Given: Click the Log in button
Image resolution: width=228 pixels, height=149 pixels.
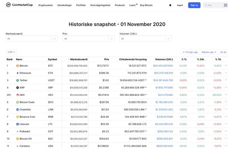Looking at the screenshot, I should pos(180,5).
